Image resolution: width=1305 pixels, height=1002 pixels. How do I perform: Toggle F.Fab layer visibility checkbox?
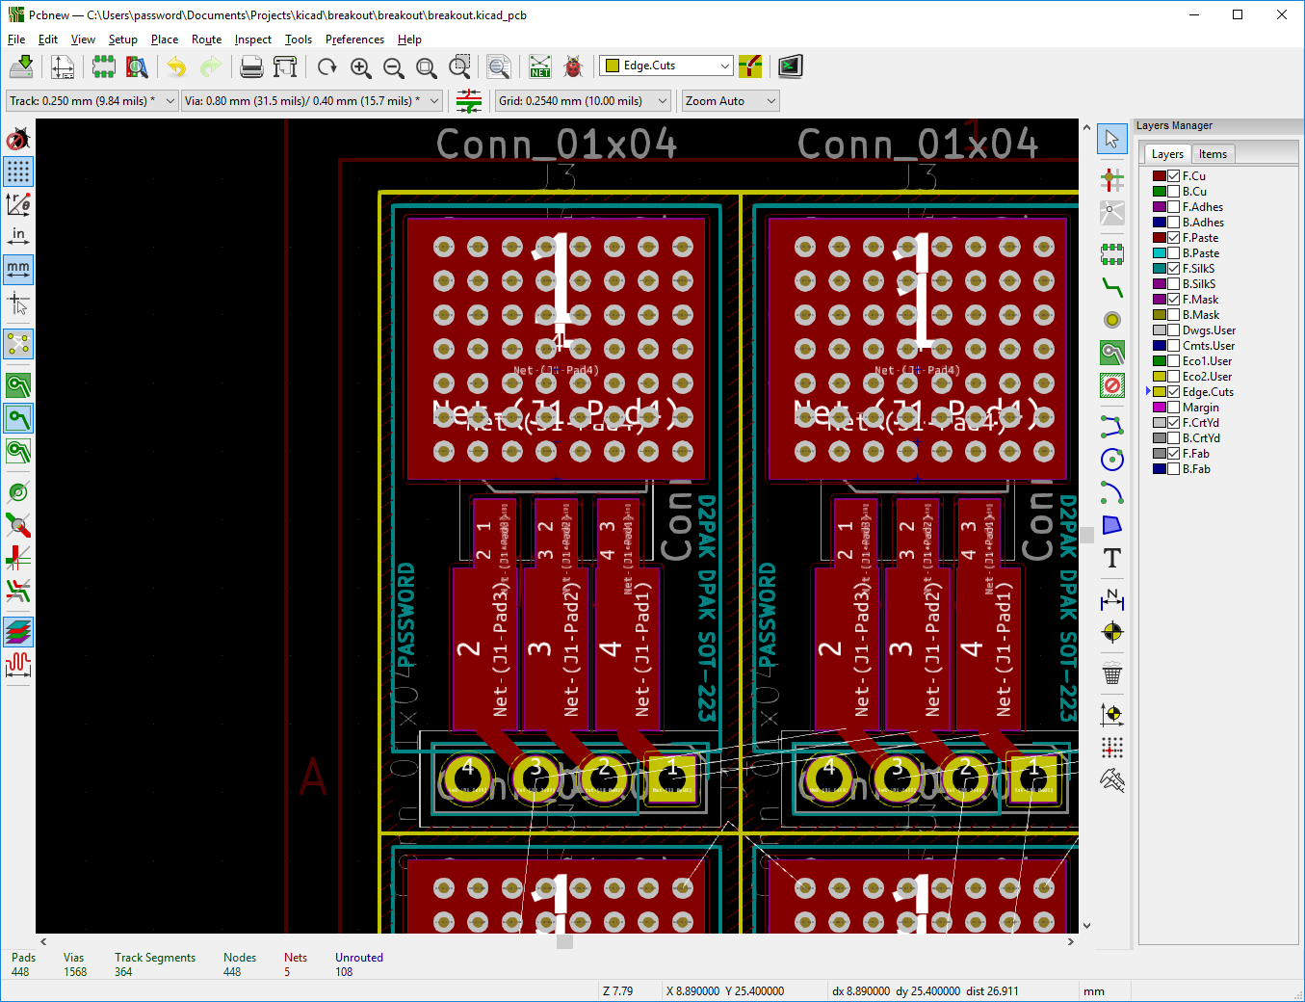point(1174,454)
